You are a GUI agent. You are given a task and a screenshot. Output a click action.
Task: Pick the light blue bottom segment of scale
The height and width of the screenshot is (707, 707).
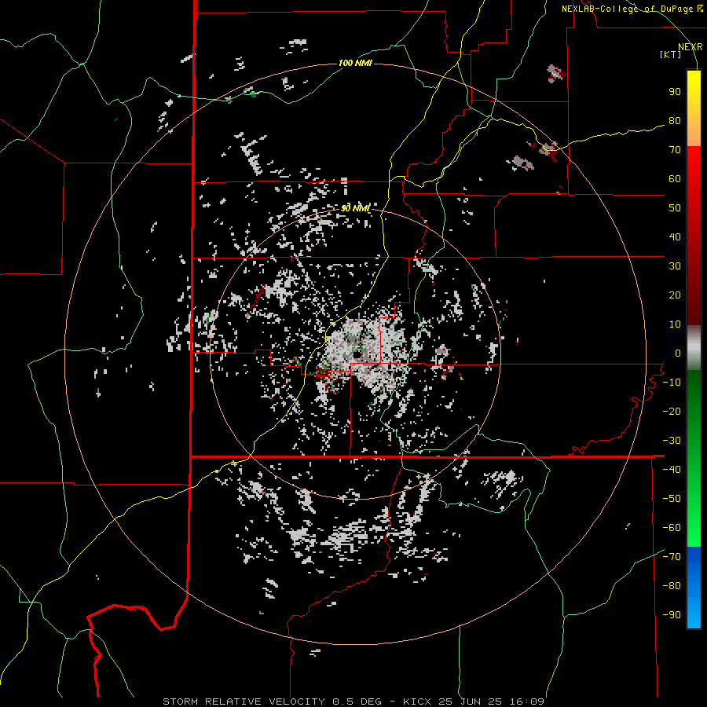(x=694, y=614)
